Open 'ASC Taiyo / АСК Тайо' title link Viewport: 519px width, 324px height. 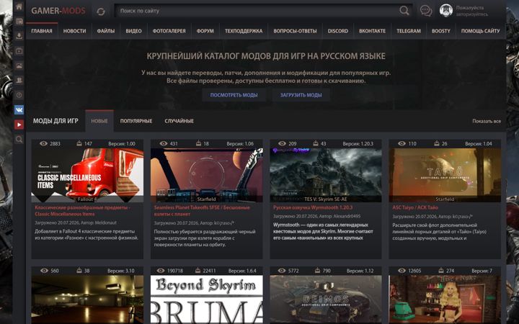point(415,207)
